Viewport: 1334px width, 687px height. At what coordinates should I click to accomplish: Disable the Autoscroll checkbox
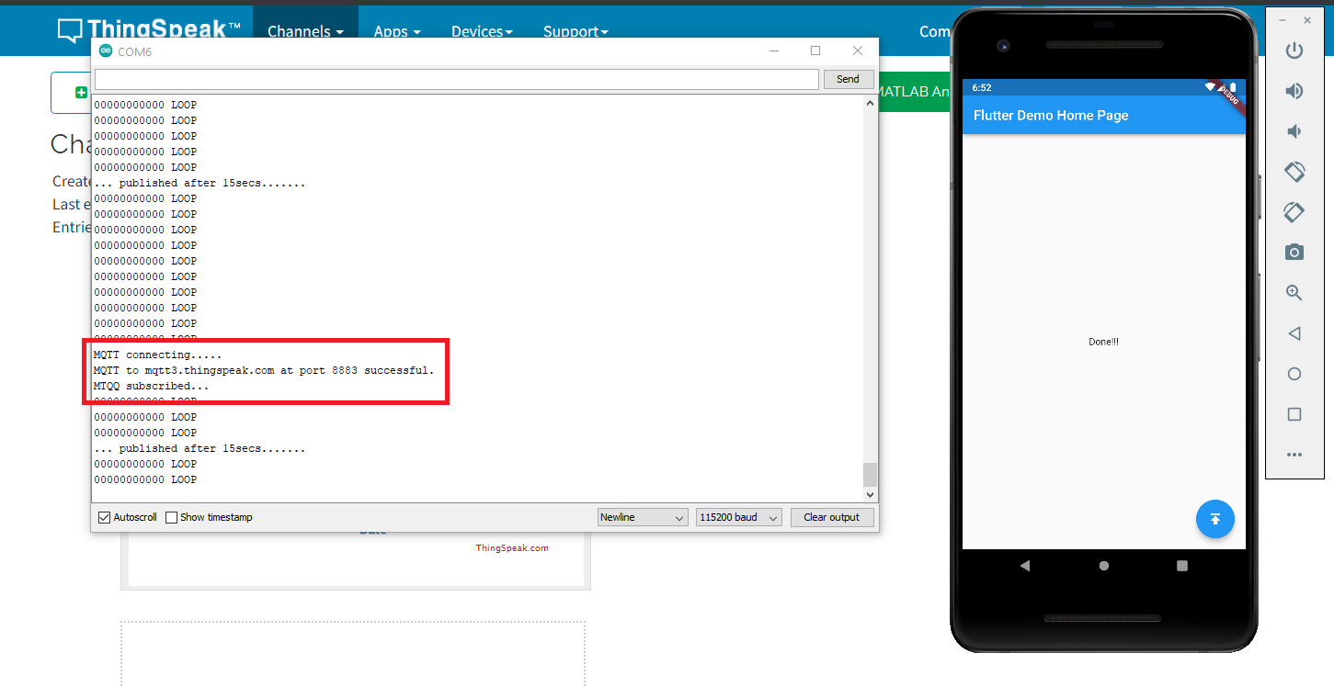(105, 518)
